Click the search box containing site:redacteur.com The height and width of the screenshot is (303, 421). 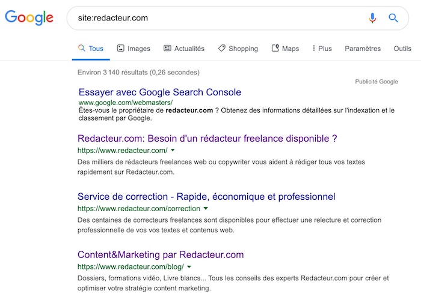point(217,18)
